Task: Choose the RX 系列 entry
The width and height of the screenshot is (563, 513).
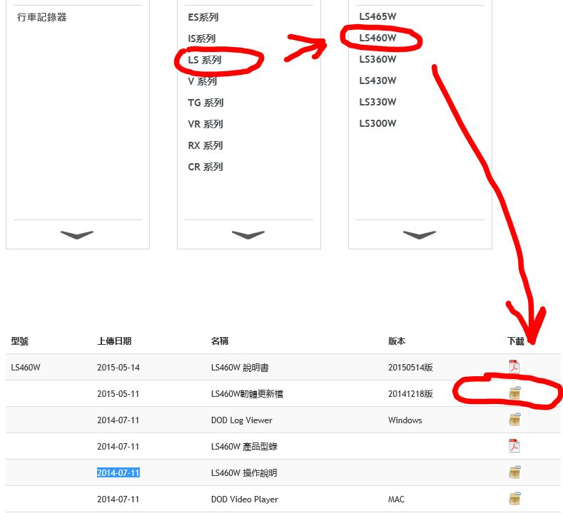Action: 206,145
